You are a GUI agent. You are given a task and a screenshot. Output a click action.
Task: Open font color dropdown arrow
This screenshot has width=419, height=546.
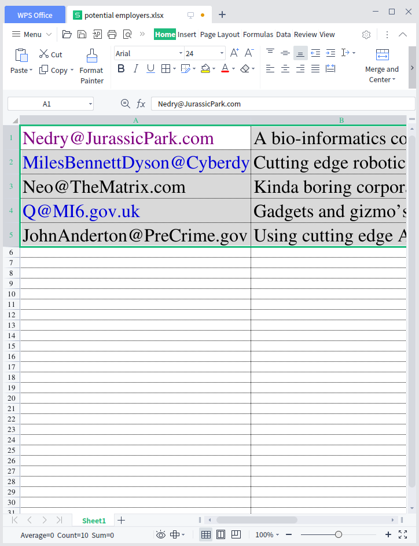point(233,68)
